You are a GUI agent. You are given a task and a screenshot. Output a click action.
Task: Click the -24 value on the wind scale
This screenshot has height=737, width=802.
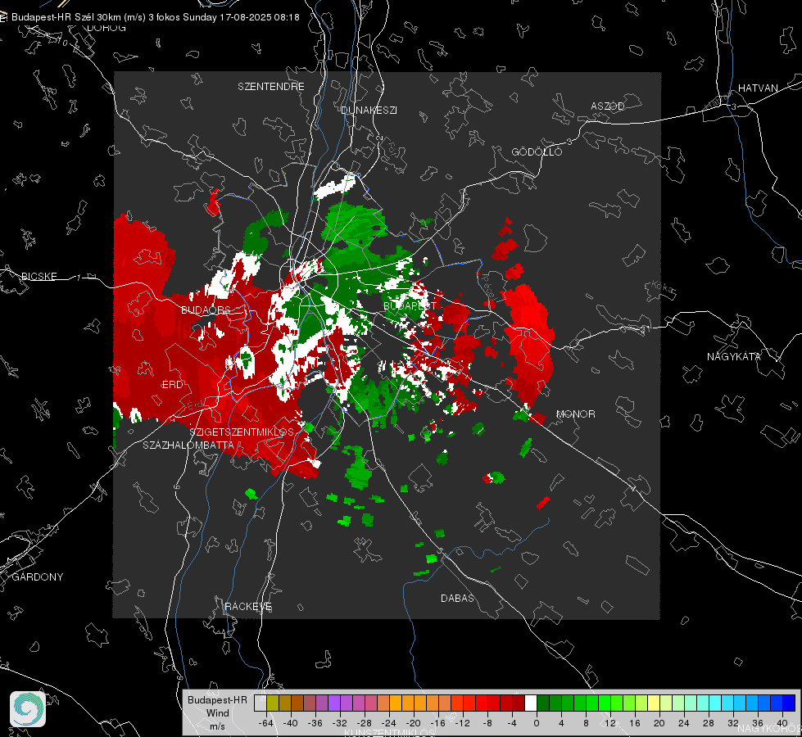(x=389, y=723)
